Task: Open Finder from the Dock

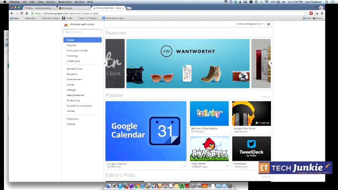Action: coord(109,186)
